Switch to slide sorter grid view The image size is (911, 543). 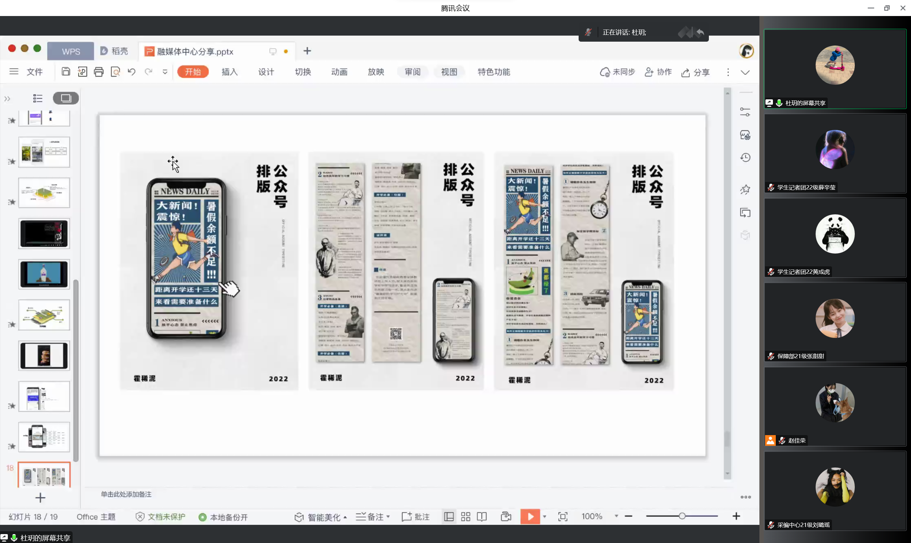(465, 517)
